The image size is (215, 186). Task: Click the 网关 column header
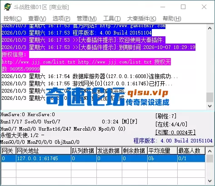point(8,151)
